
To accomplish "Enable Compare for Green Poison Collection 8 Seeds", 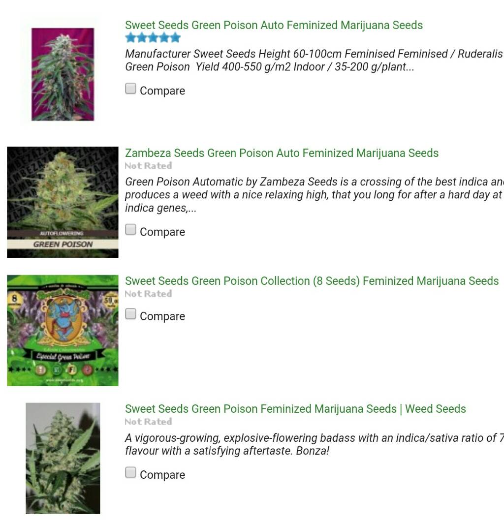I will [131, 314].
